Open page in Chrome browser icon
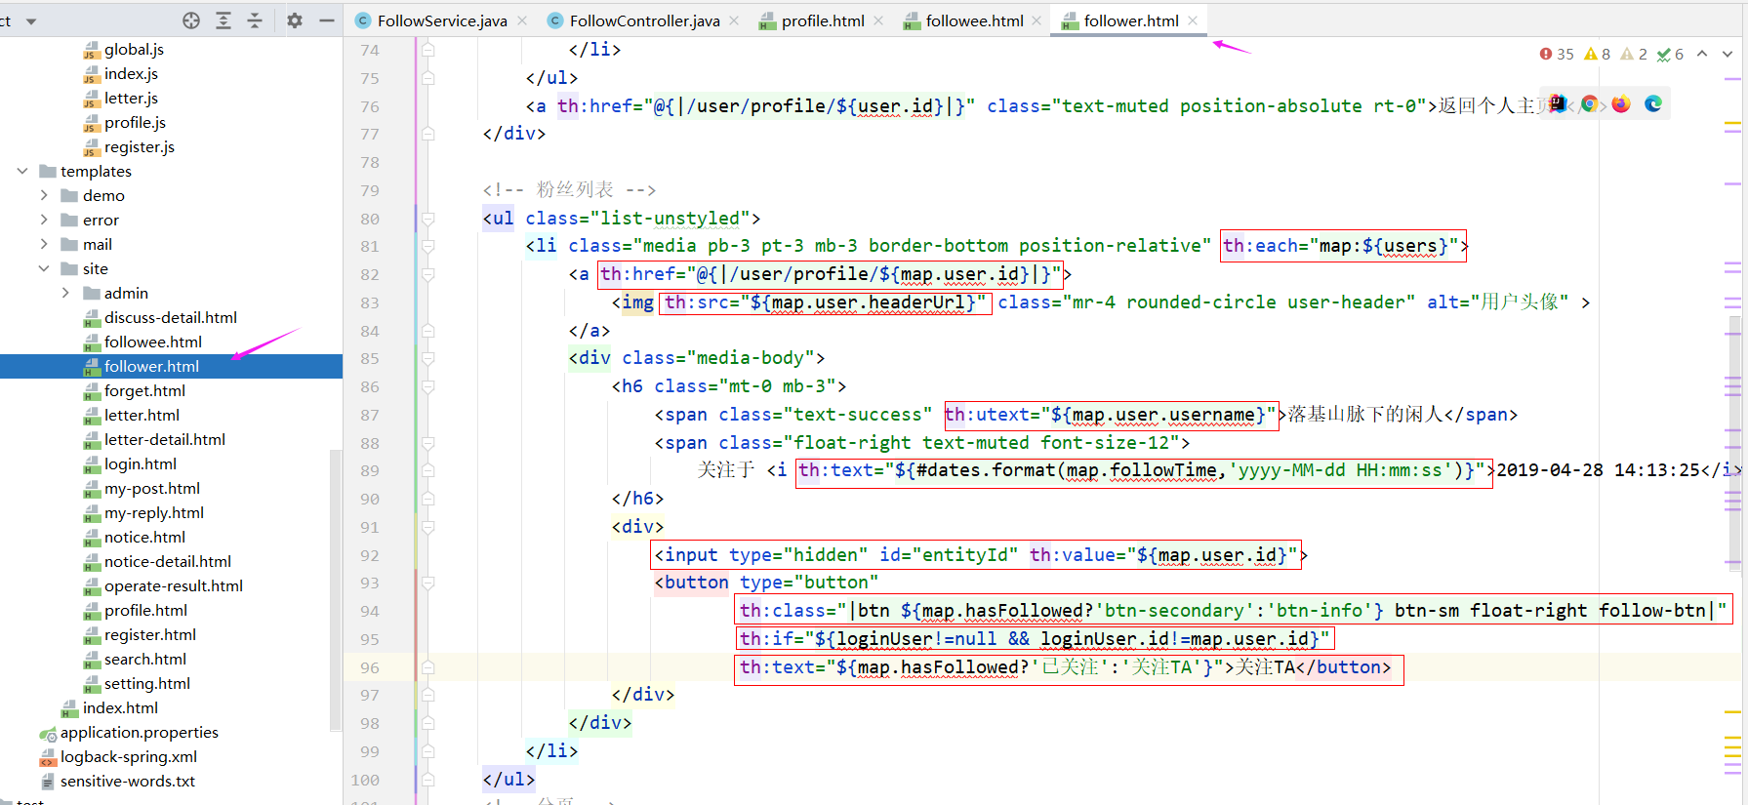 pos(1589,103)
